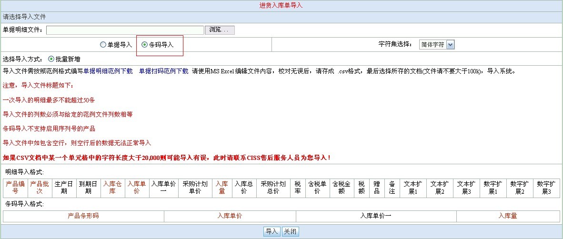Open the 字符集选择 dropdown

point(437,44)
